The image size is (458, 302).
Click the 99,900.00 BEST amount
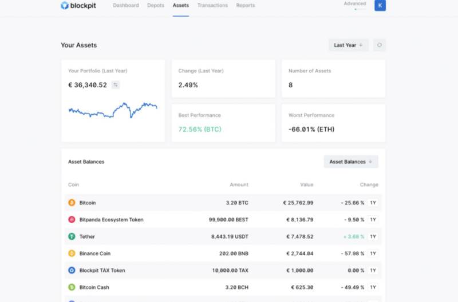click(x=228, y=220)
